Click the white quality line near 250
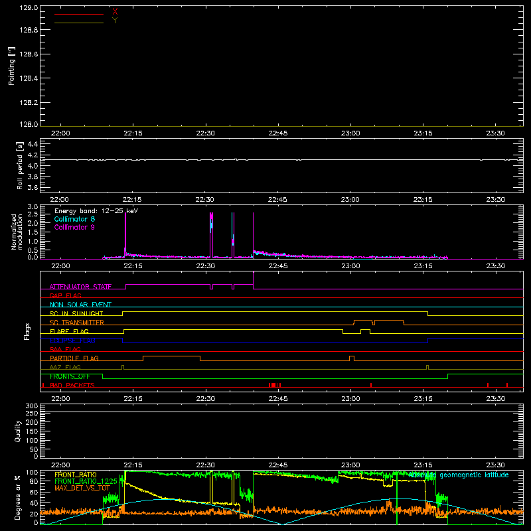The width and height of the screenshot is (531, 531). pos(281,412)
